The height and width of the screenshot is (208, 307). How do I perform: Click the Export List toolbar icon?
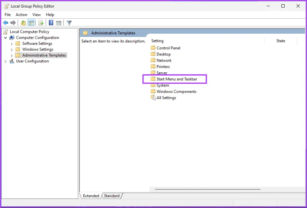[41, 23]
